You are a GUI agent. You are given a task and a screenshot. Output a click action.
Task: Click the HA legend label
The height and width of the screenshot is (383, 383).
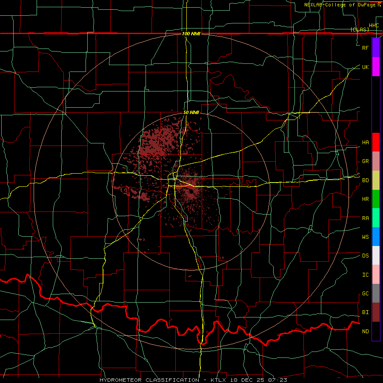(365, 143)
